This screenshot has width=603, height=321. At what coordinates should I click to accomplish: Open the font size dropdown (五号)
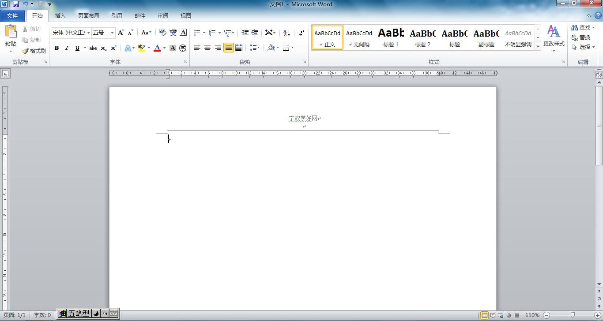[112, 33]
